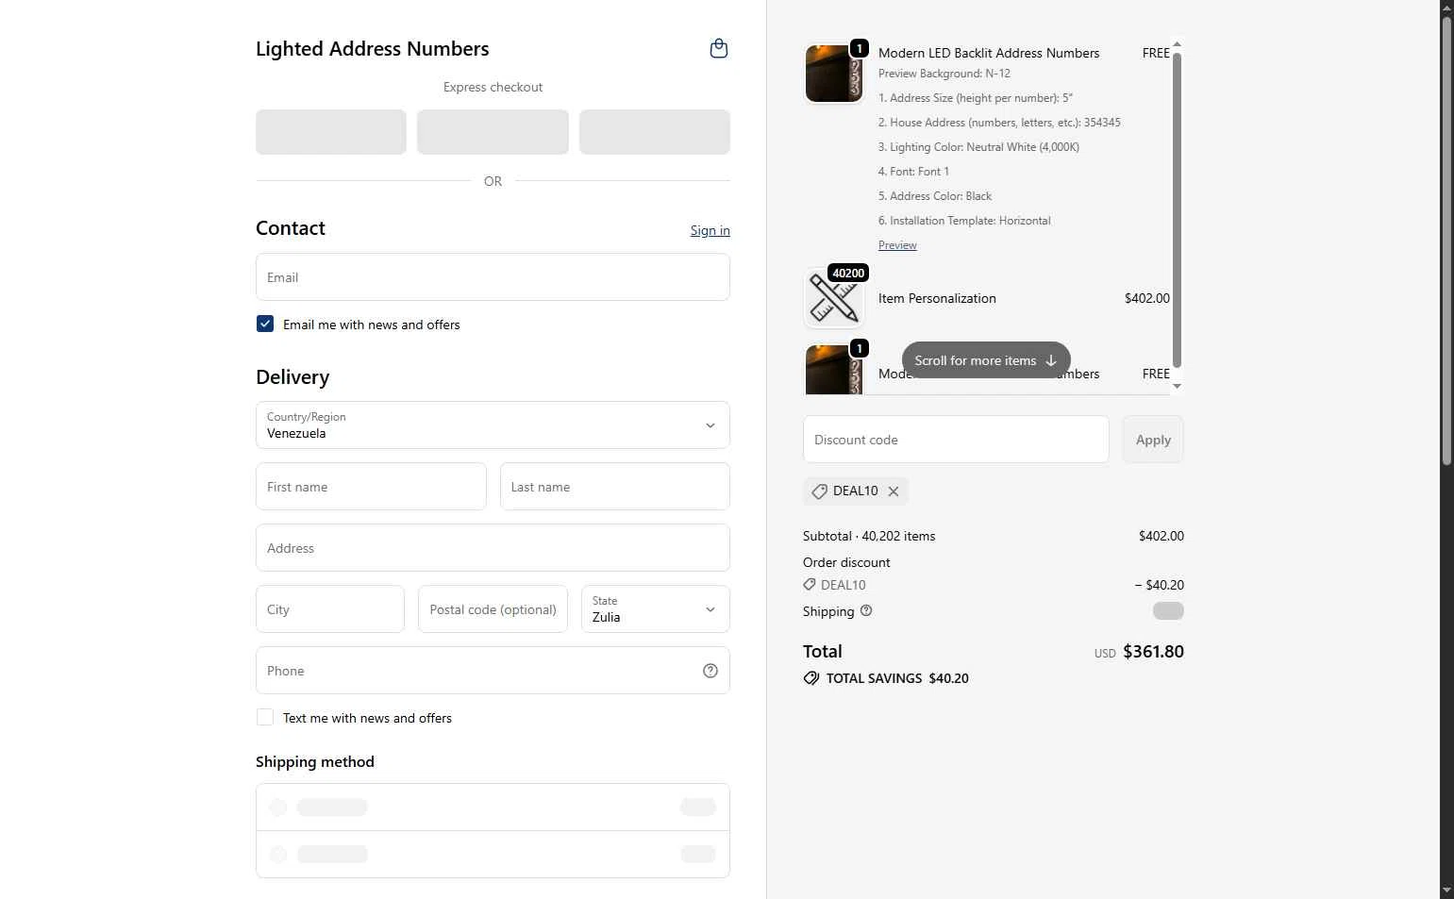Click the shipping info question mark icon
Image resolution: width=1454 pixels, height=899 pixels.
coord(866,610)
